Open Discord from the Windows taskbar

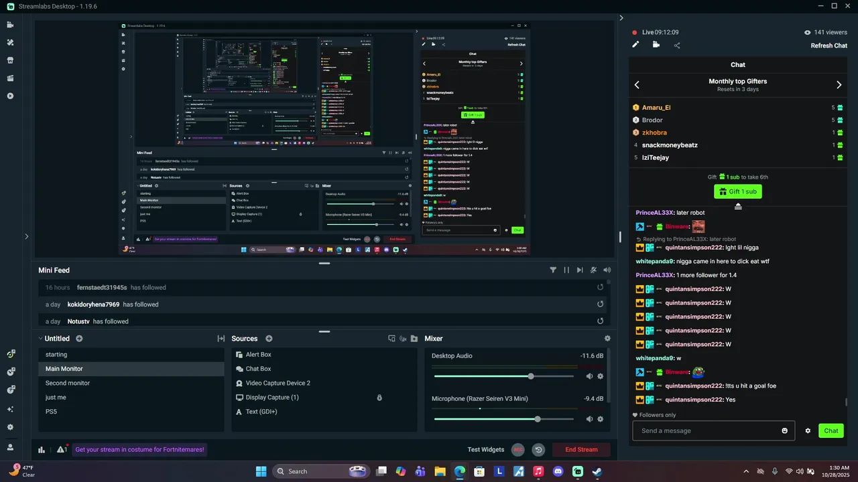pyautogui.click(x=558, y=471)
